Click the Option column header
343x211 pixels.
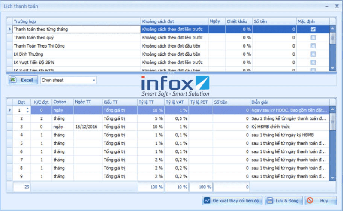tap(63, 102)
